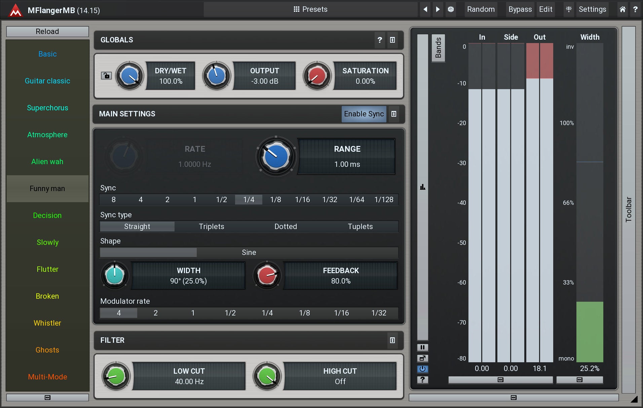Pop out the meter window icon
The height and width of the screenshot is (408, 643).
422,358
